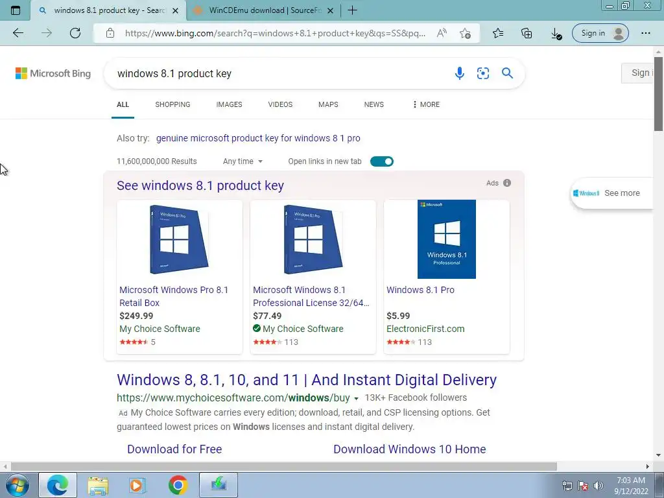
Task: Click the Read aloud icon in address bar
Action: 442,33
